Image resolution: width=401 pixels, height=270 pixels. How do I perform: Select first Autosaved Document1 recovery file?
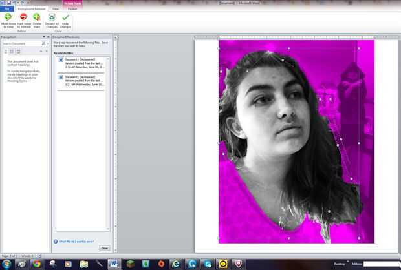[81, 63]
